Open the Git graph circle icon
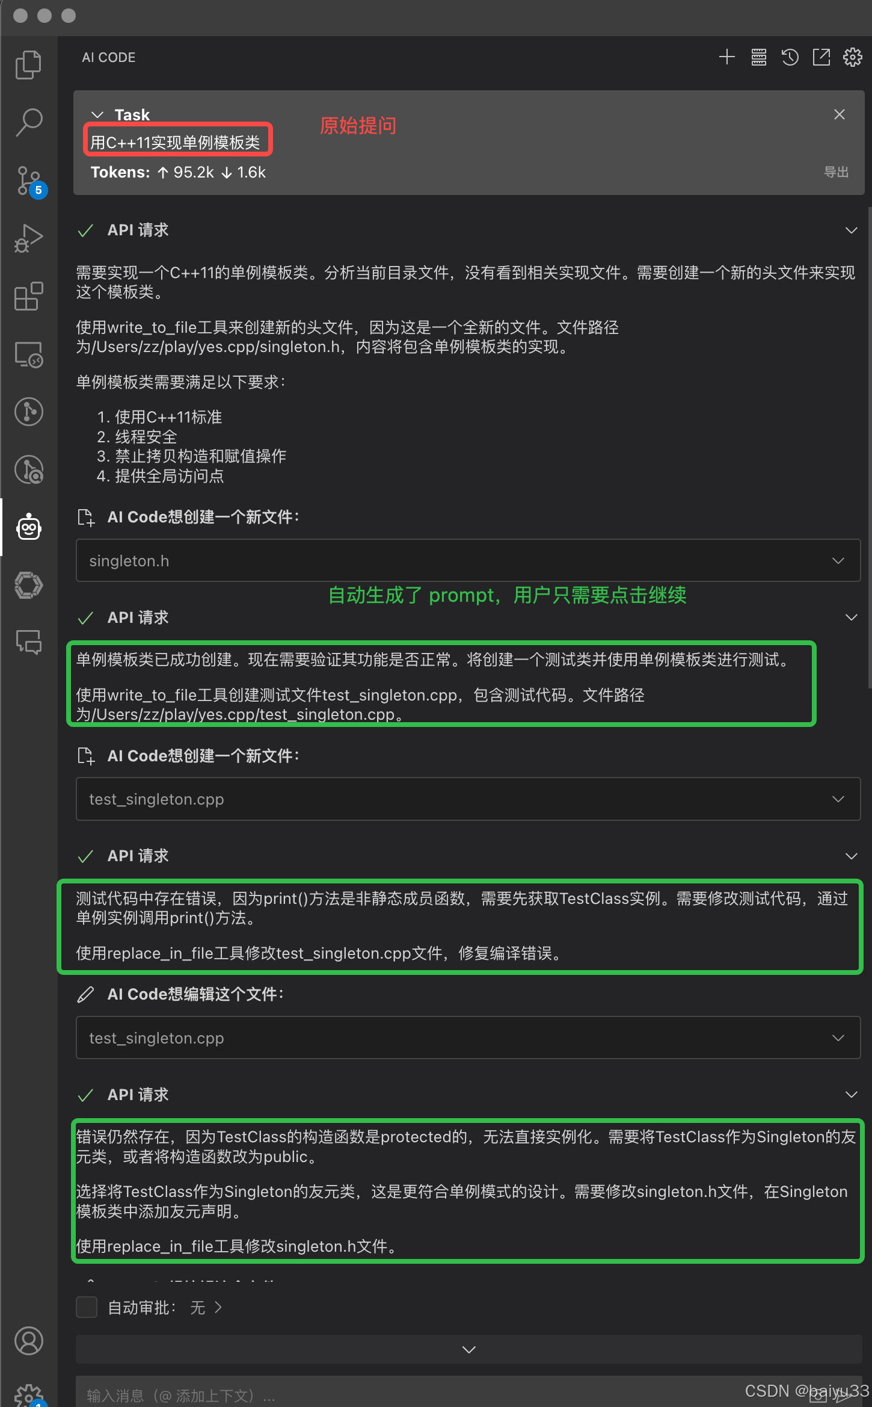Screen dimensions: 872x1407 [28, 412]
